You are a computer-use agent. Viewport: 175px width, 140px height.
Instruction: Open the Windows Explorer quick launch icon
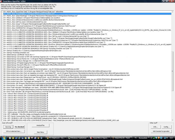pyautogui.click(x=10, y=138)
